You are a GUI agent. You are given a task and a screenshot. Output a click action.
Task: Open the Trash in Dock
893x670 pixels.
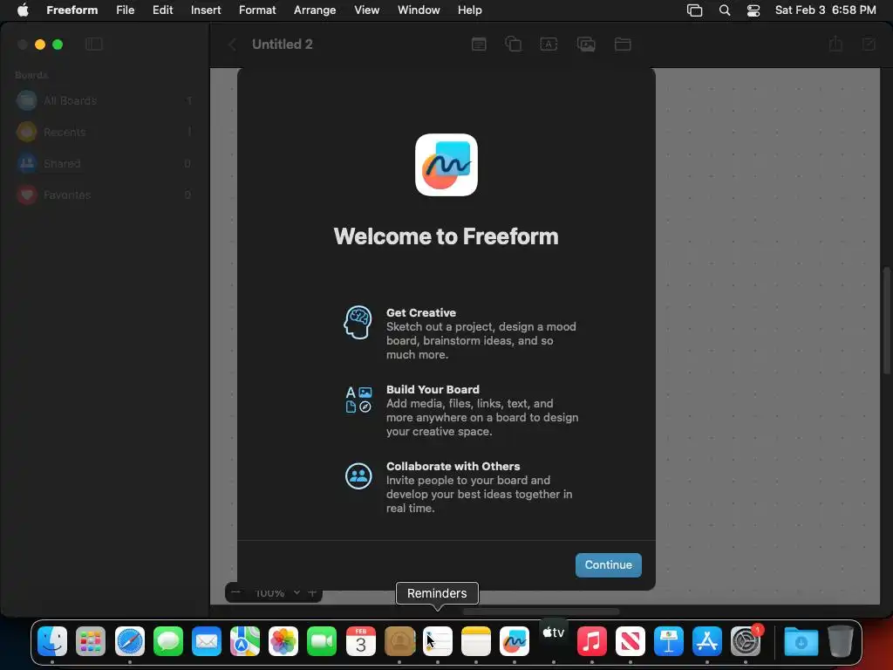840,641
